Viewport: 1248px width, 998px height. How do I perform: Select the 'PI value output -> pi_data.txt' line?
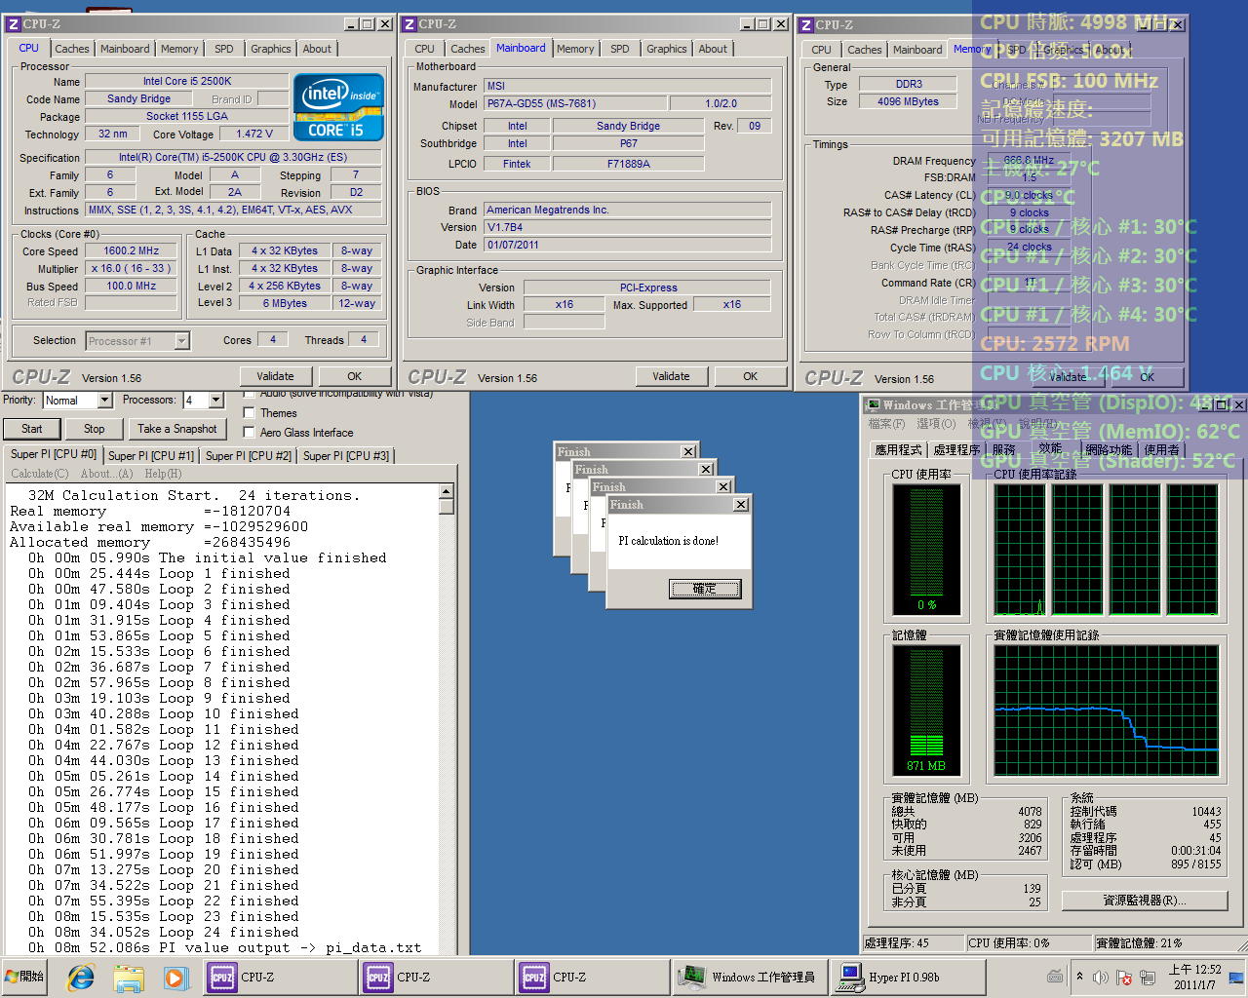coord(225,947)
